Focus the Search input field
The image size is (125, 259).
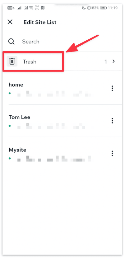click(x=66, y=42)
